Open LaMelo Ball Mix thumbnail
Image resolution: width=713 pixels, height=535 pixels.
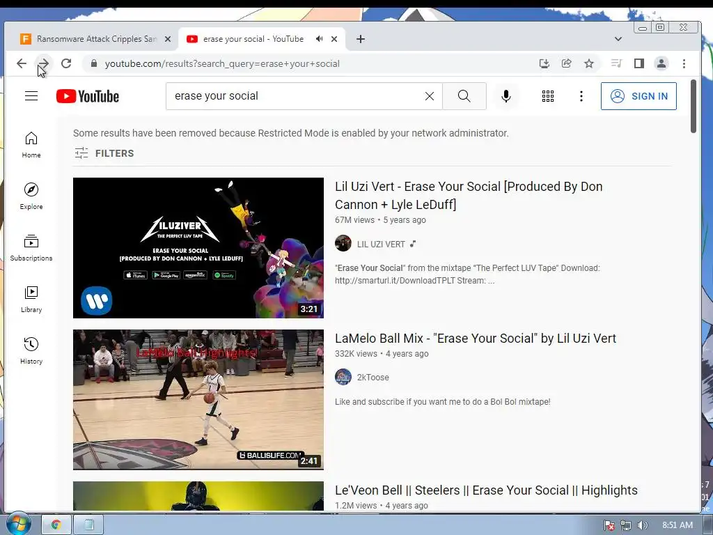(x=198, y=400)
